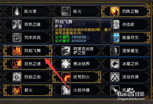Choose the 洪荒烈火 explosion icon

pos(66,77)
